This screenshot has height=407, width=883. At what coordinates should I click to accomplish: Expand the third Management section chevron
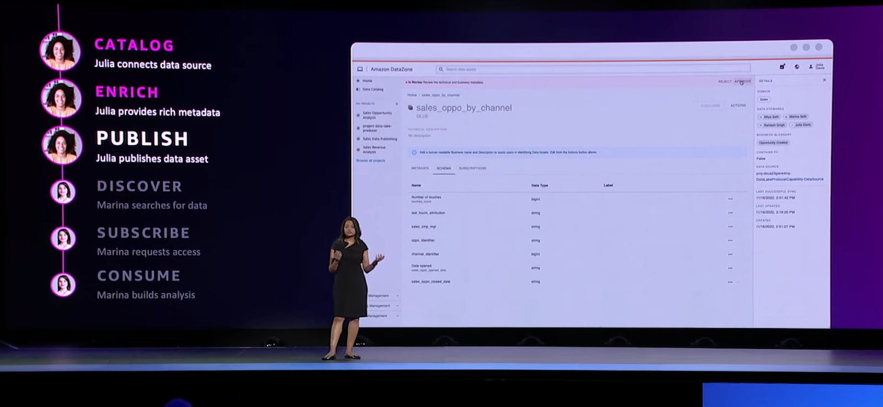click(397, 316)
